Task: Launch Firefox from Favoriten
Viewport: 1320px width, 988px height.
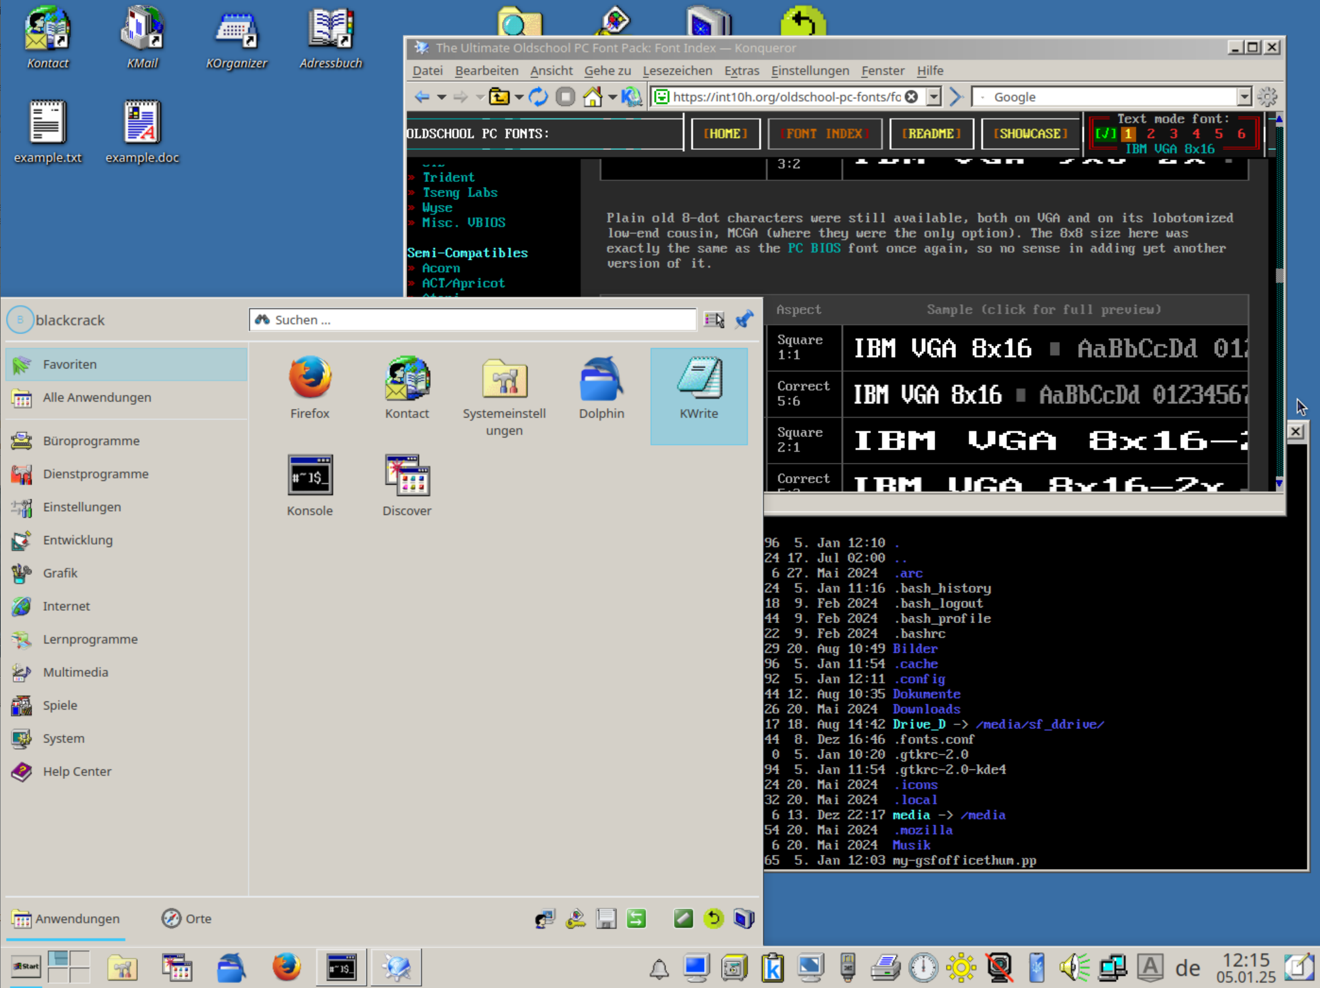Action: click(310, 387)
